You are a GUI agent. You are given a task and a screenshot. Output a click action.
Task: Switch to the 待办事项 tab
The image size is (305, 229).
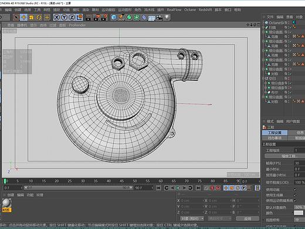coord(274,138)
